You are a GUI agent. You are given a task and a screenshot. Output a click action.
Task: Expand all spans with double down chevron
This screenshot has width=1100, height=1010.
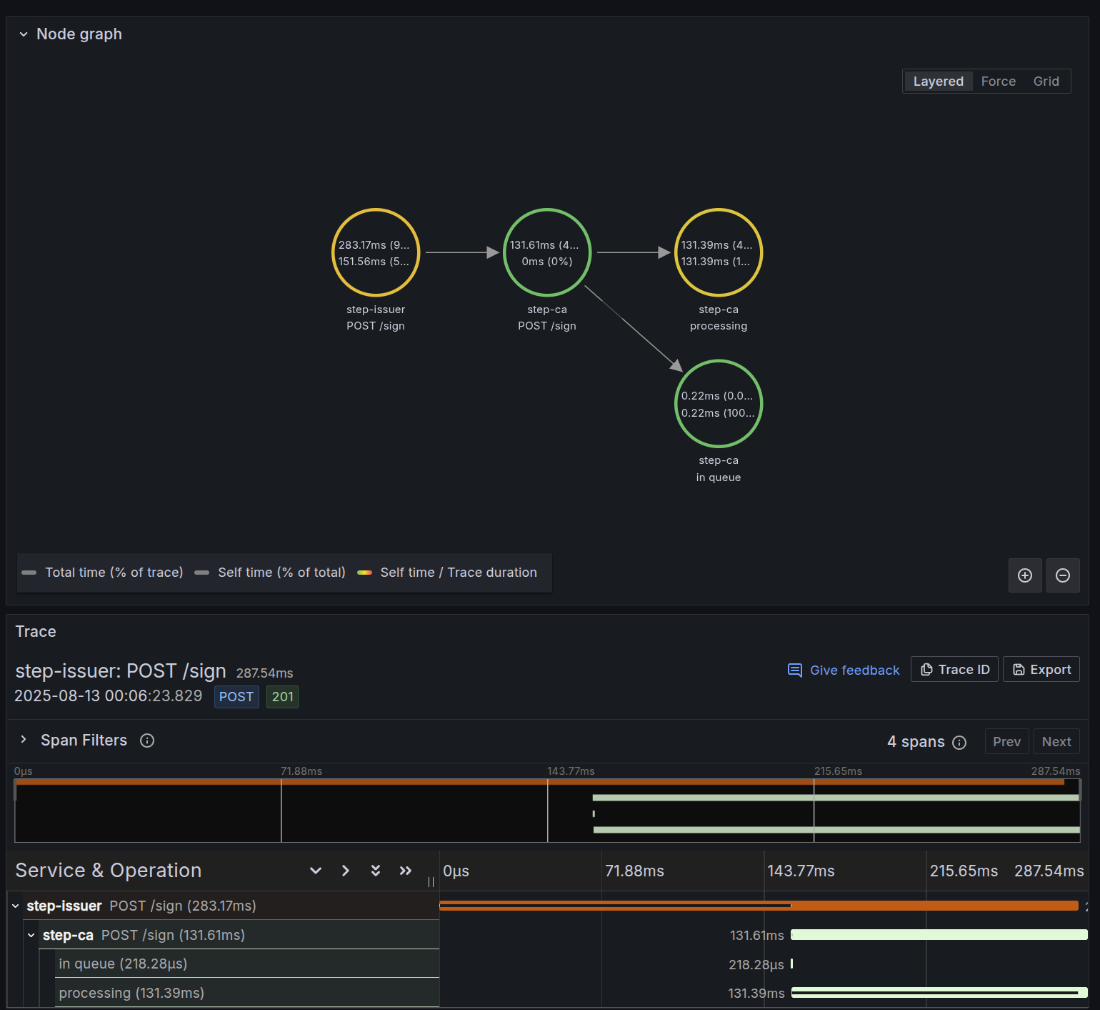click(x=376, y=871)
